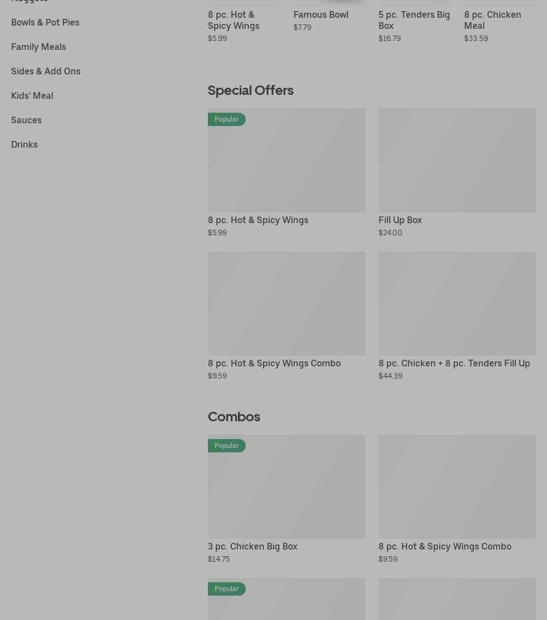Go to Sides & Add Ons category

(x=46, y=71)
